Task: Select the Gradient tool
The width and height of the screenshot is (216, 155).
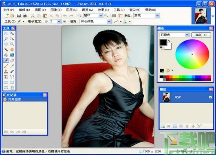Action: point(12,55)
